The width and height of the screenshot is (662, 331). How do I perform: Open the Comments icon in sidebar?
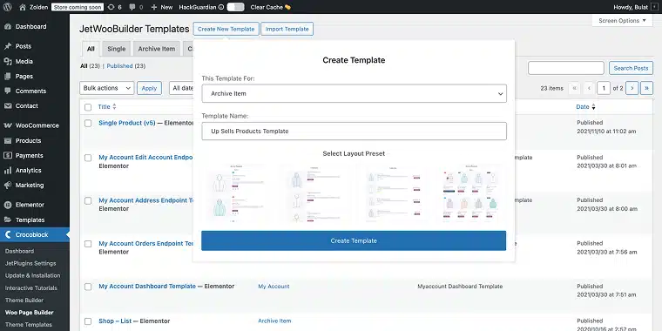[x=8, y=91]
